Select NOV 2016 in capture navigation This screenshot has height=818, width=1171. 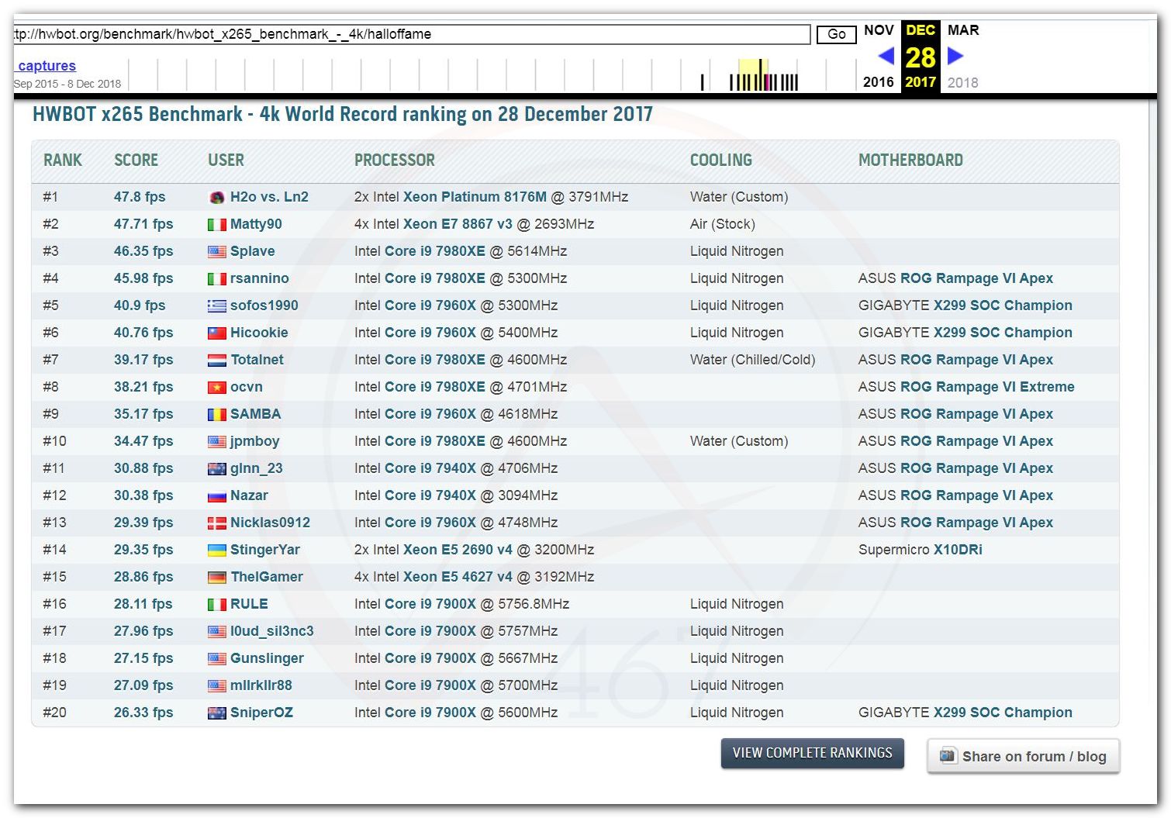coord(879,55)
